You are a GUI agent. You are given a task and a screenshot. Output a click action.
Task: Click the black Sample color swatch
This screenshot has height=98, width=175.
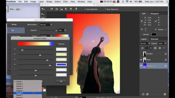click(154, 34)
